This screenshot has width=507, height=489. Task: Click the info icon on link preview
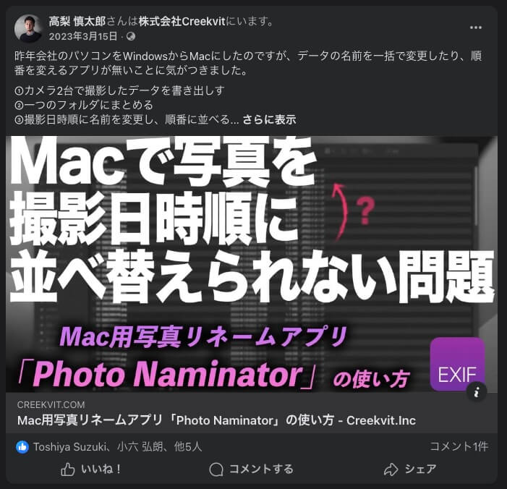(x=477, y=391)
